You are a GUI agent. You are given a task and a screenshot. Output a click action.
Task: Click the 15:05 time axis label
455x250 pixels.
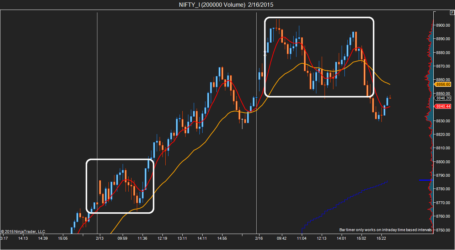[x=63, y=238]
